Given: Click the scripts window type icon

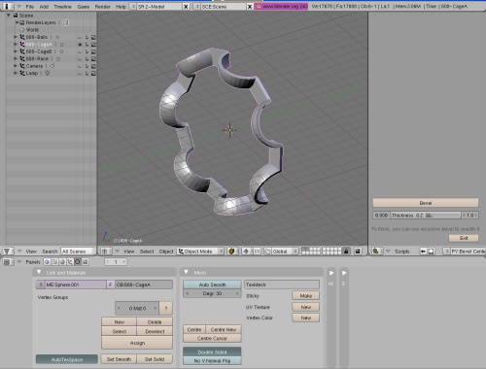Looking at the screenshot, I should pyautogui.click(x=377, y=252).
